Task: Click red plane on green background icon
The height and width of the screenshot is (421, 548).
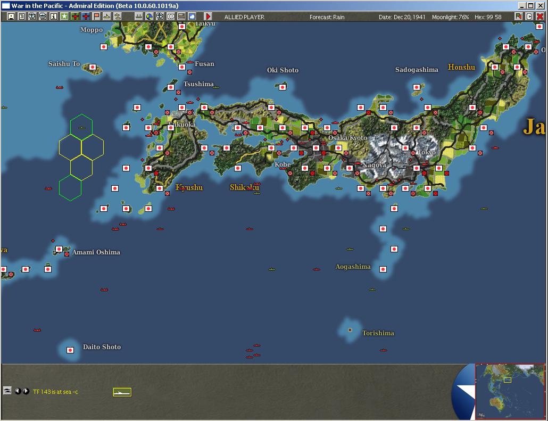Action: pos(75,16)
